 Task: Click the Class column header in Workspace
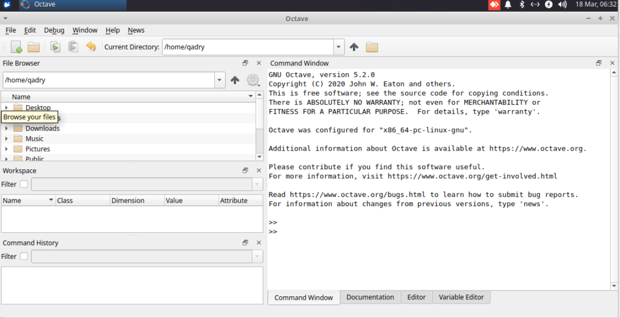click(82, 200)
